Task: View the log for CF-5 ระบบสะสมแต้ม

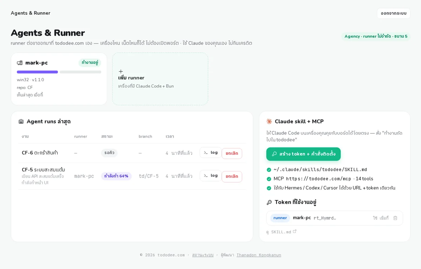Action: pos(210,175)
